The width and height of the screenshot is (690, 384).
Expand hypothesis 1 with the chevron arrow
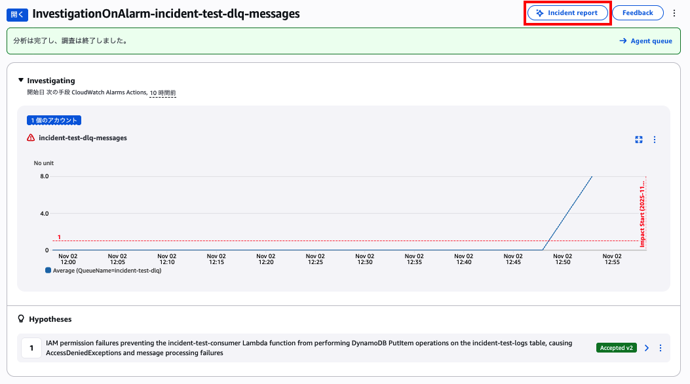[x=647, y=348]
